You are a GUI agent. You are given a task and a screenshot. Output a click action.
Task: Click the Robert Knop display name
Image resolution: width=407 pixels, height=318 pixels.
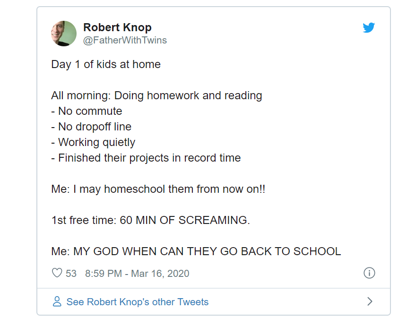pos(117,27)
